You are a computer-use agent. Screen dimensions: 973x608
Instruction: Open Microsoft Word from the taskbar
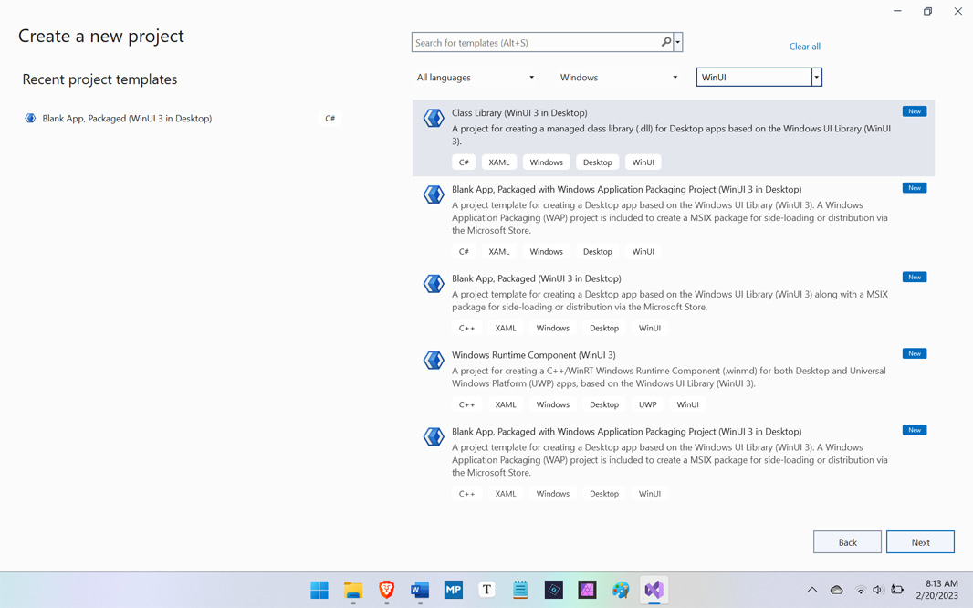(x=420, y=590)
